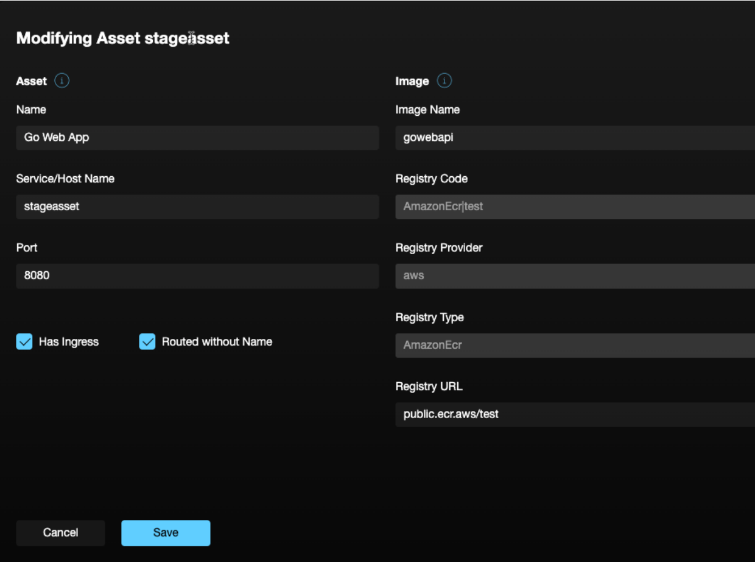The width and height of the screenshot is (755, 562).
Task: Select the Port field with 8080
Action: point(197,276)
